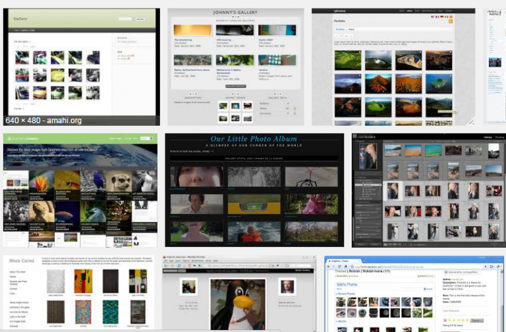Open the partially visible result at top right
The height and width of the screenshot is (332, 506).
tap(495, 66)
